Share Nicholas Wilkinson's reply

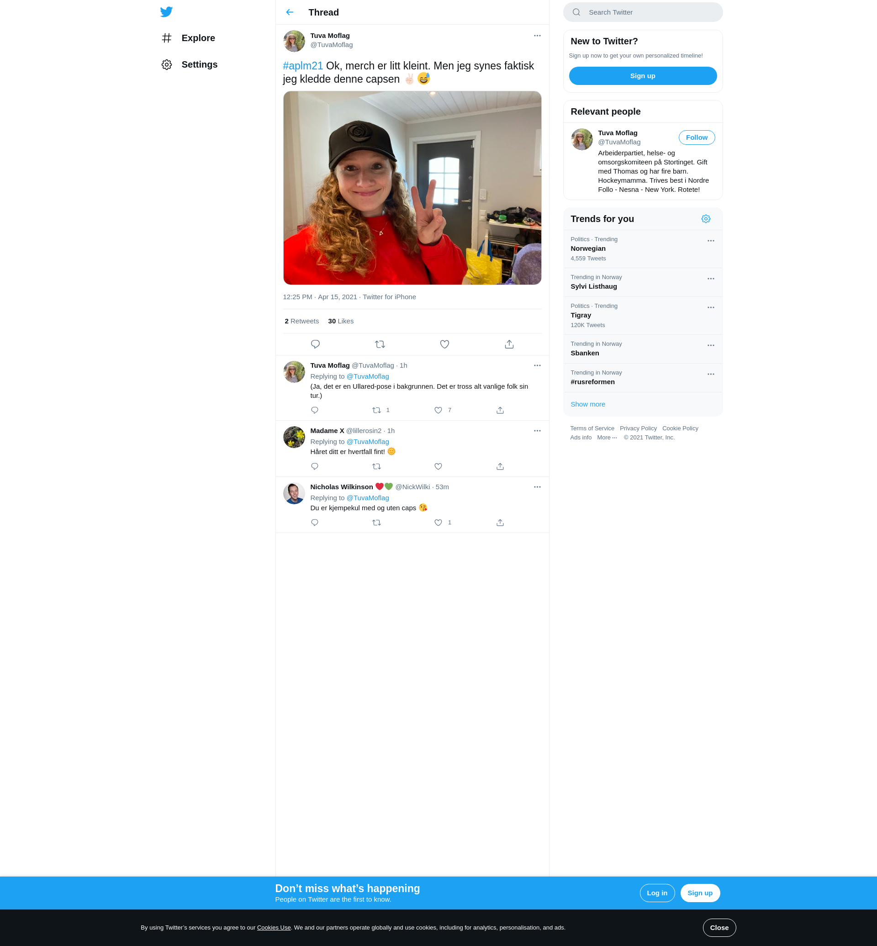[500, 523]
